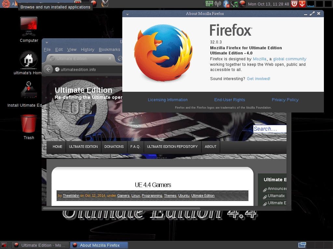The width and height of the screenshot is (333, 249).
Task: Open window menu arrow on About Mozilla Firefox
Action: (127, 14)
